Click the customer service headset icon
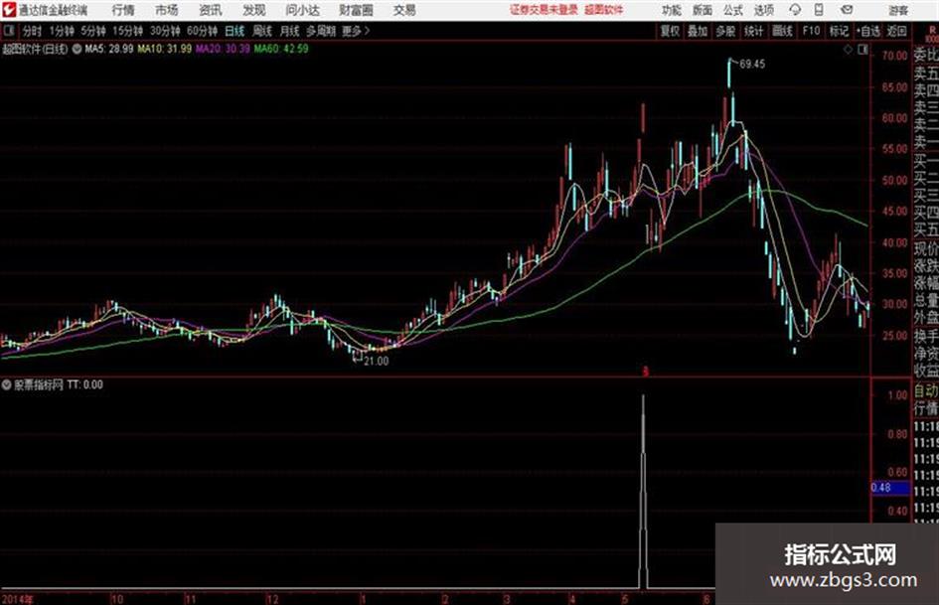The image size is (939, 605). click(795, 10)
